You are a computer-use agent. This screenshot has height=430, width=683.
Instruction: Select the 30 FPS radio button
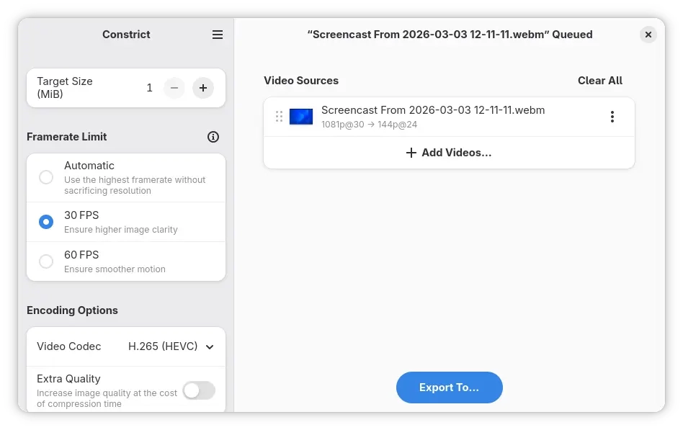point(46,222)
